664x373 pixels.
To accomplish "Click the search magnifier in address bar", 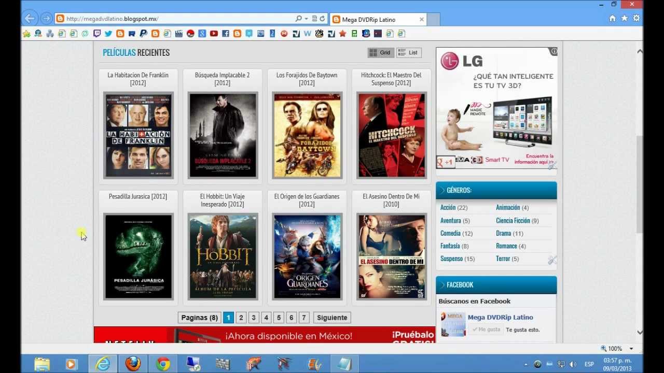I will point(298,19).
